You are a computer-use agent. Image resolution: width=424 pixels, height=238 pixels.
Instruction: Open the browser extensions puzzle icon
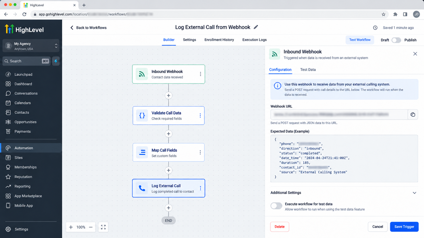(395, 14)
